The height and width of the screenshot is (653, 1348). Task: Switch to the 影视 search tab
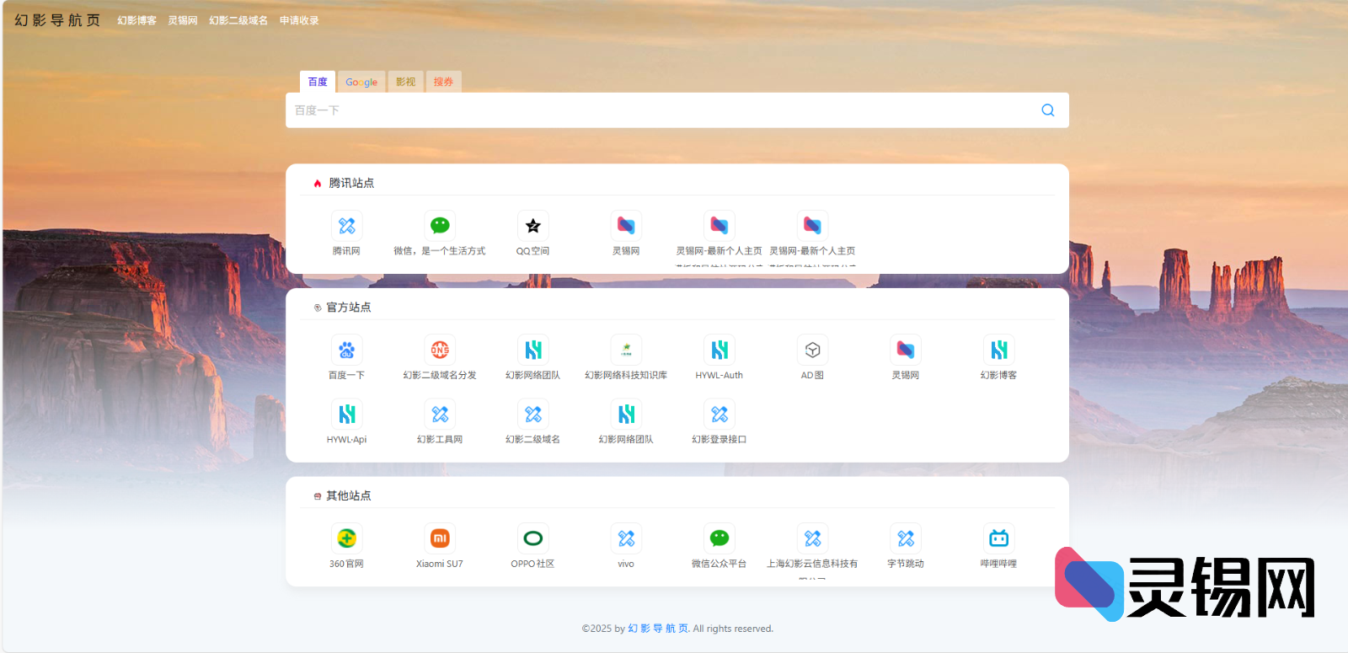(x=405, y=82)
